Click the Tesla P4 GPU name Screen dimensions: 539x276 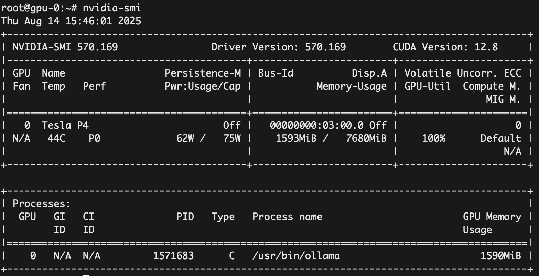pos(65,125)
